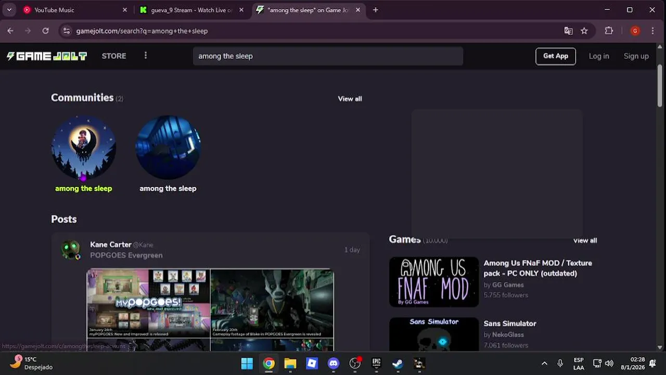The width and height of the screenshot is (666, 375).
Task: Open the "1 day" post timestamp
Action: pos(352,250)
